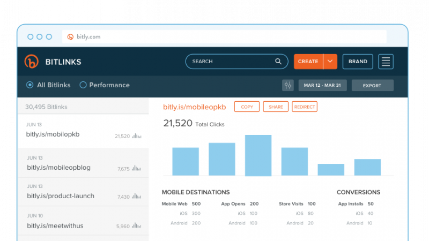Click the magnifier icon in search box
Viewport: 429px width, 241px height.
278,62
